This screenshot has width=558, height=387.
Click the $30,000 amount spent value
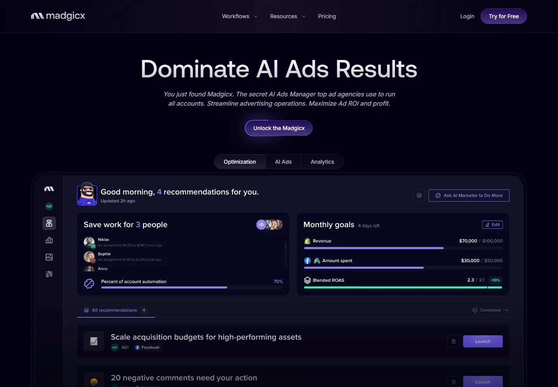470,260
